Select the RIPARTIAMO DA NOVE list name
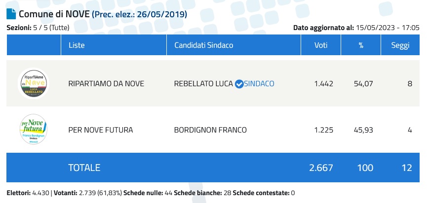429x203 pixels. 106,84
